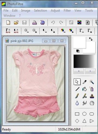Viewport: 98px width, 134px height.
Task: Select the Spray can tool
Action: pos(92,89)
